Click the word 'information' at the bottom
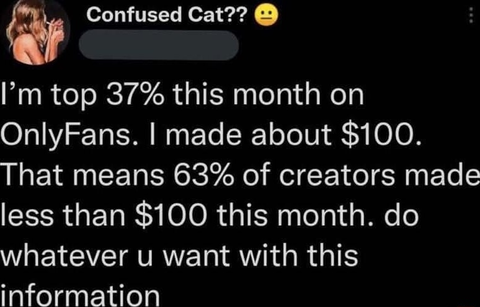 pyautogui.click(x=80, y=295)
